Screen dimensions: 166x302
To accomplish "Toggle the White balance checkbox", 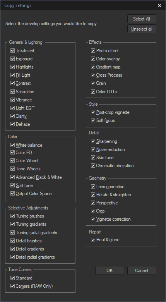I will tap(12, 145).
